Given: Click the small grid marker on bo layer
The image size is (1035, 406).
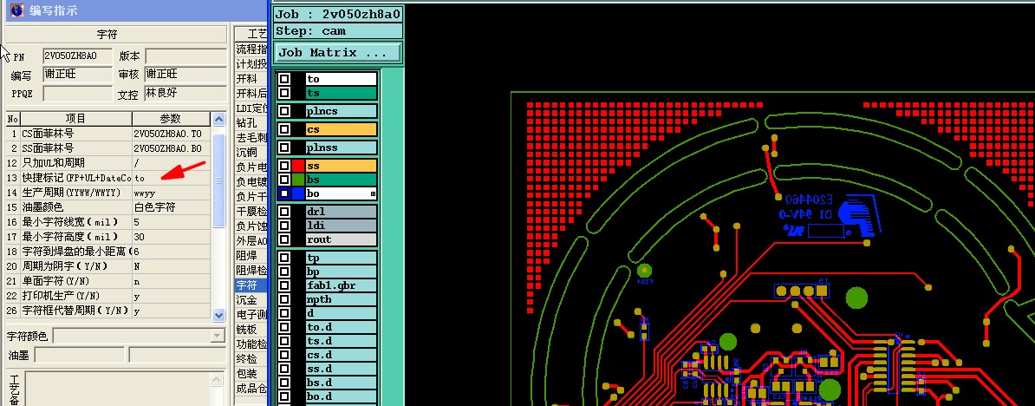Looking at the screenshot, I should (x=373, y=194).
